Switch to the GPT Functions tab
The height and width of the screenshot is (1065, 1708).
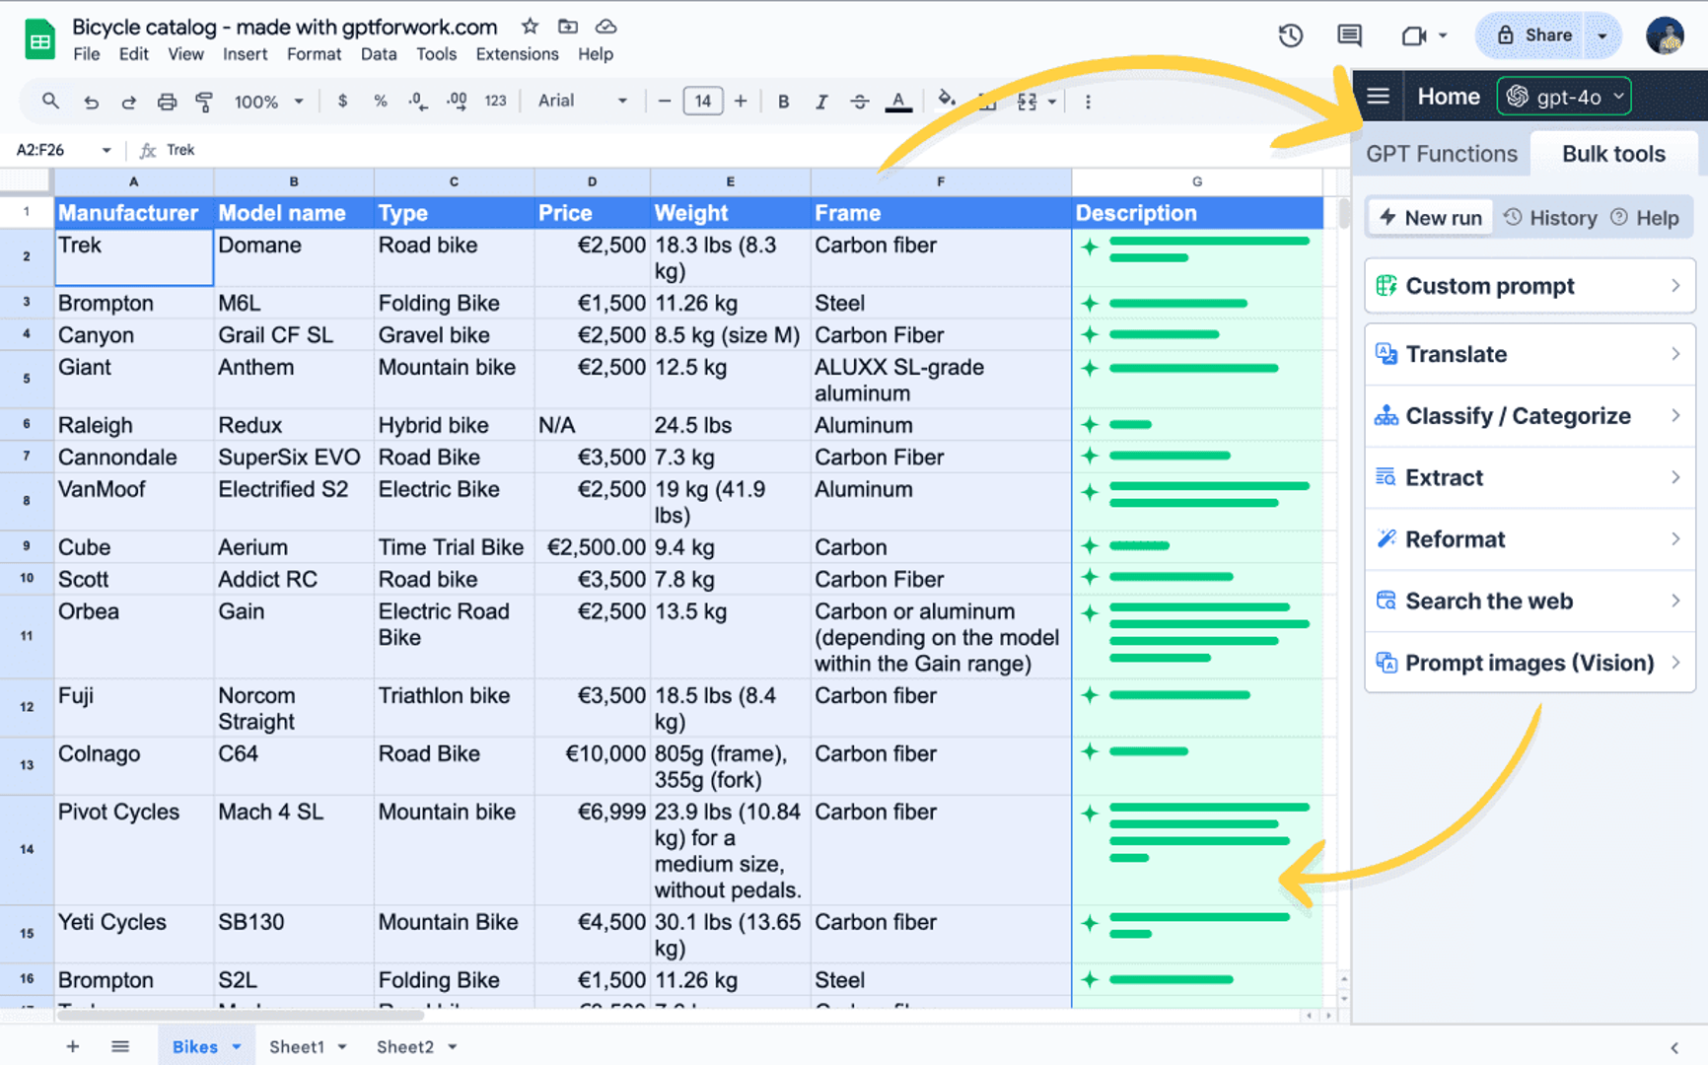(x=1441, y=153)
